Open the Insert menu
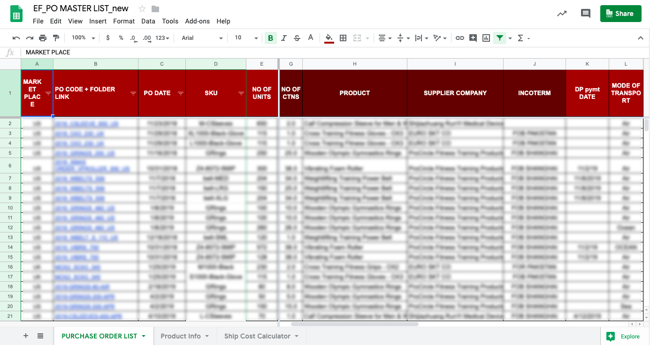The height and width of the screenshot is (345, 650). point(98,21)
